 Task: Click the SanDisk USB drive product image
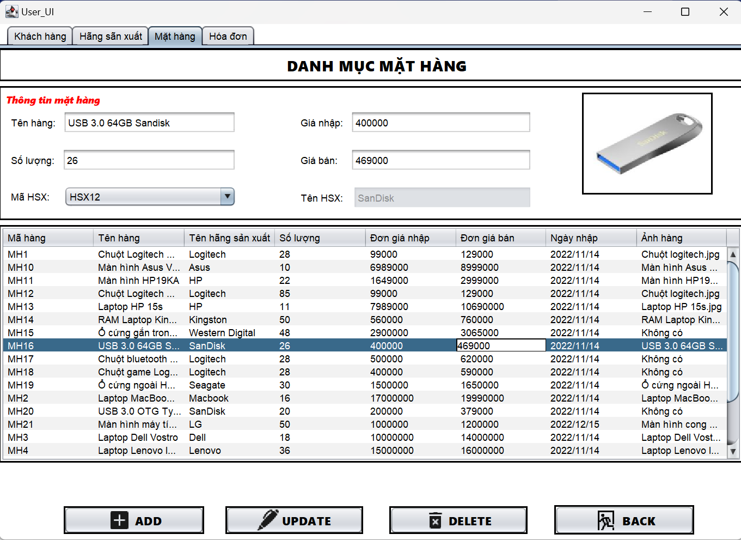coord(647,144)
